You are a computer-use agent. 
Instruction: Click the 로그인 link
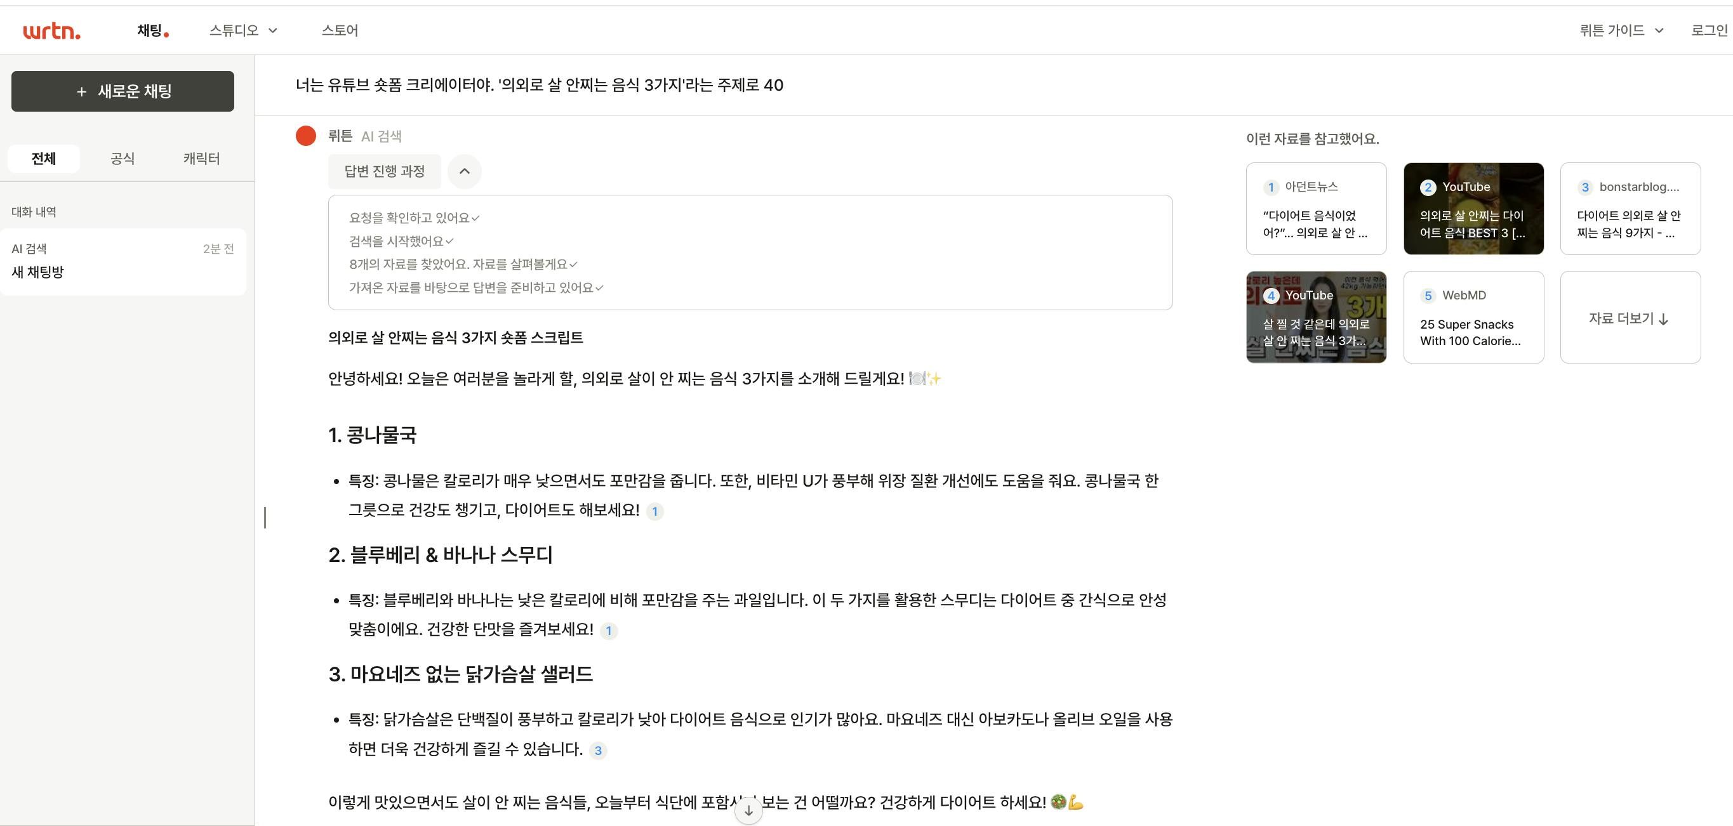1709,30
